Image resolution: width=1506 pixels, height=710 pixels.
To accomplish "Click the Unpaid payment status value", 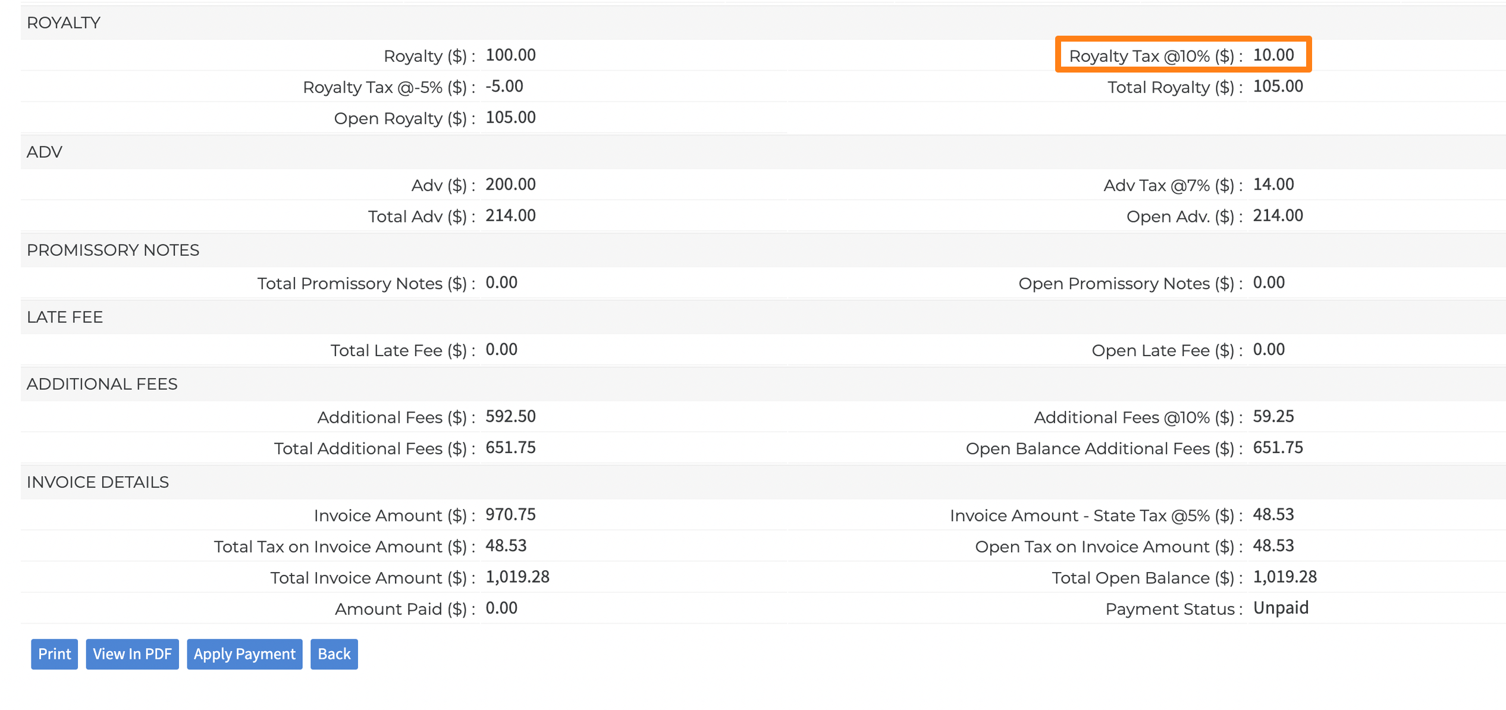I will (x=1280, y=608).
